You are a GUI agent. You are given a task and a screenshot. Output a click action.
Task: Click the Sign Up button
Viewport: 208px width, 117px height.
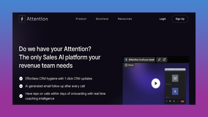pos(180,19)
